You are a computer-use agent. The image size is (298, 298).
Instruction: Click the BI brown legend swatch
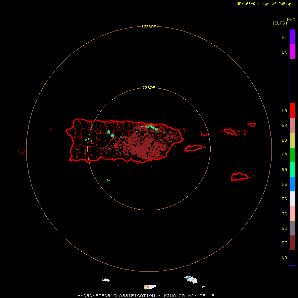(292, 243)
